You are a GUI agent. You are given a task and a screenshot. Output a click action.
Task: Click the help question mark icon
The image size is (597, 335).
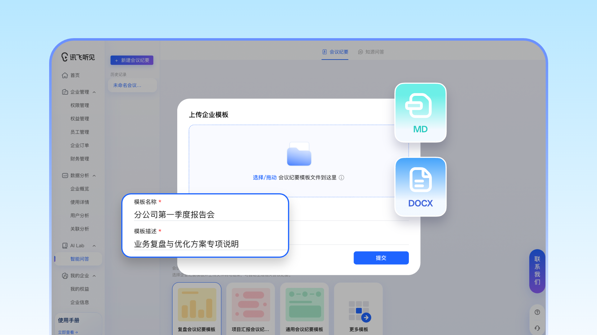point(537,312)
